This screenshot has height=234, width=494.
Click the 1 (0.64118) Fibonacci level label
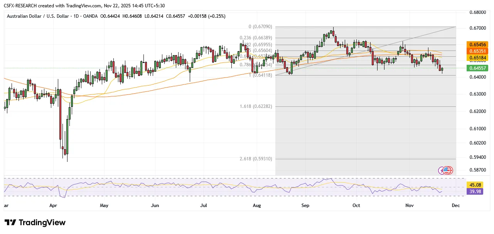260,75
